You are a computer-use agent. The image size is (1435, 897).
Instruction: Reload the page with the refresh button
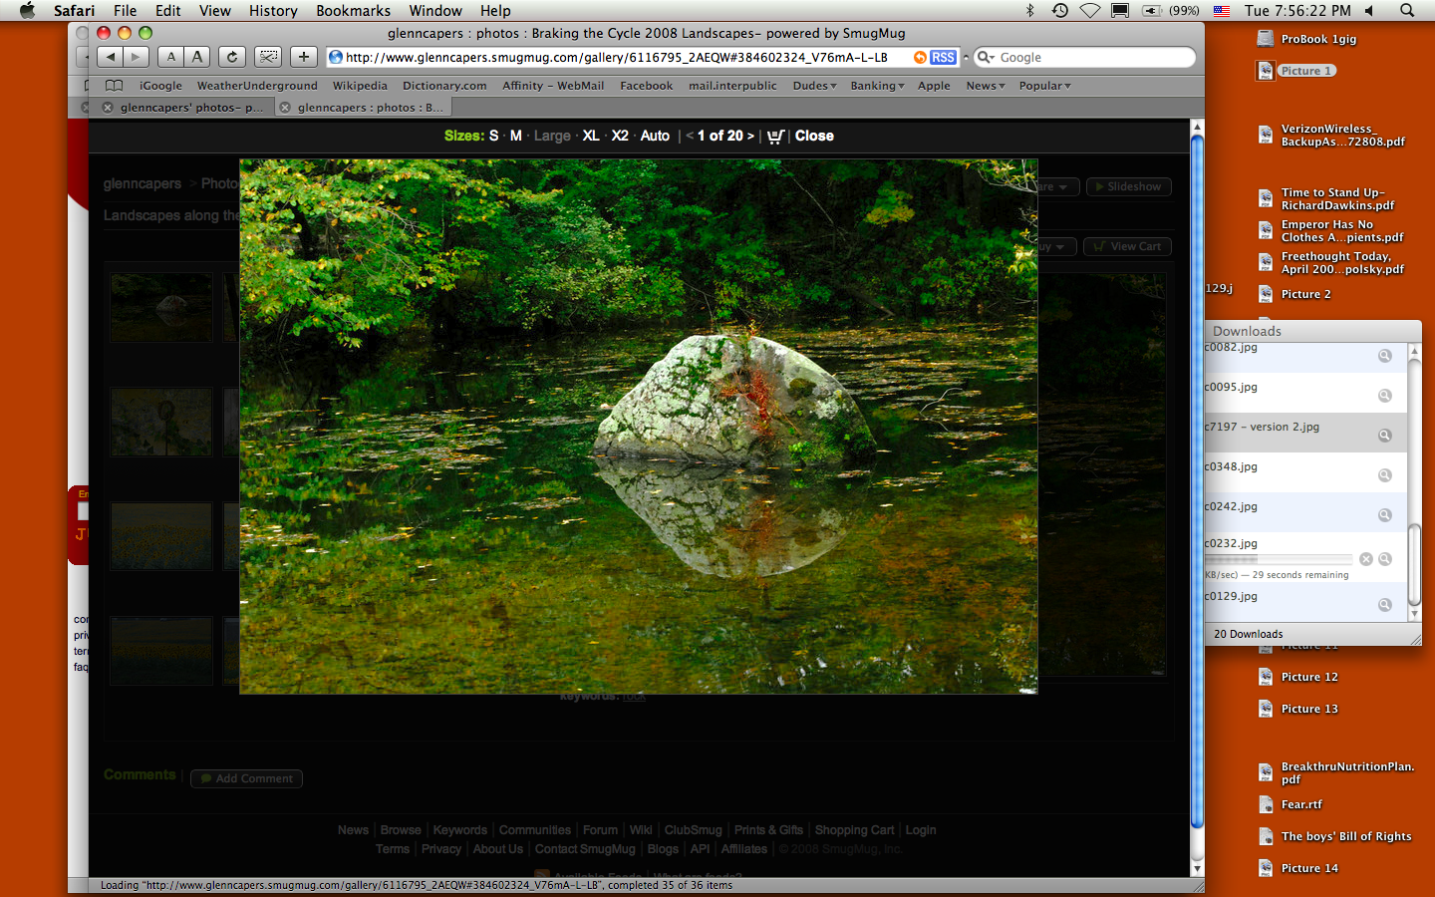pos(232,58)
